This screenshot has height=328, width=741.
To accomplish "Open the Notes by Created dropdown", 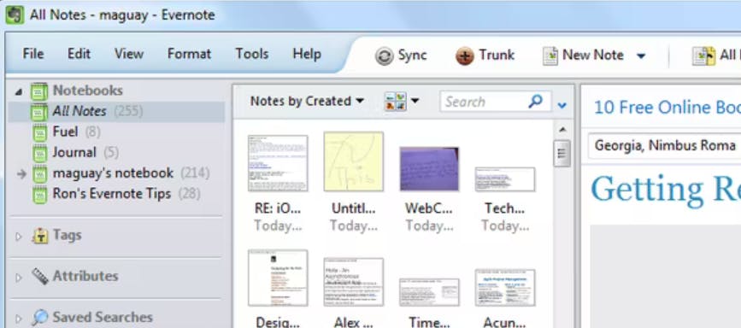I will pyautogui.click(x=307, y=101).
